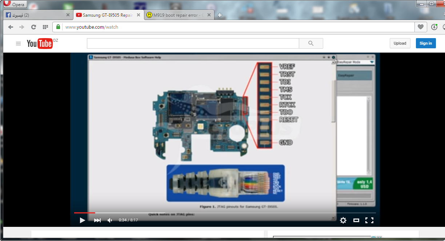The height and width of the screenshot is (241, 445).
Task: Open Opera downloads icon
Action: coord(434,27)
